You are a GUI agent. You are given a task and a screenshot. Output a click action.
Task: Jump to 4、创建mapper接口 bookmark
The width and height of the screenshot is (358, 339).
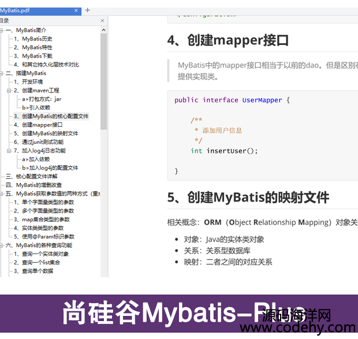tap(38, 125)
